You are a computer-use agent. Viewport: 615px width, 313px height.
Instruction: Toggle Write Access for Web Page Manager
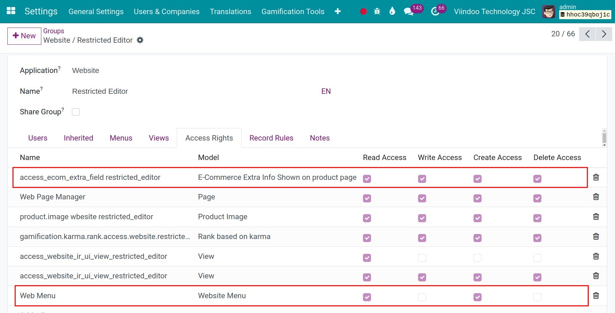click(x=422, y=198)
